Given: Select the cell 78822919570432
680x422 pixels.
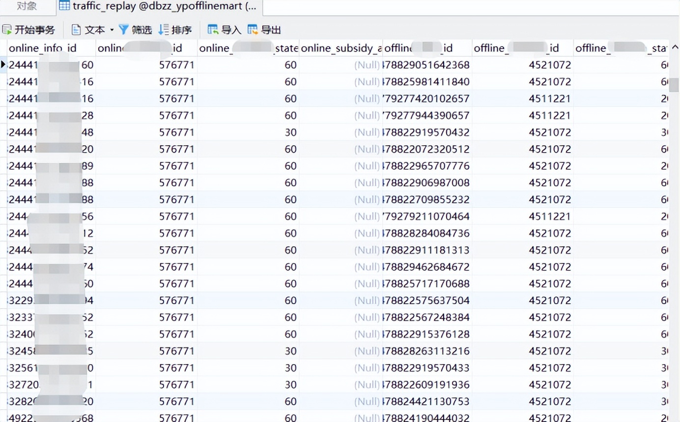Looking at the screenshot, I should (x=427, y=132).
